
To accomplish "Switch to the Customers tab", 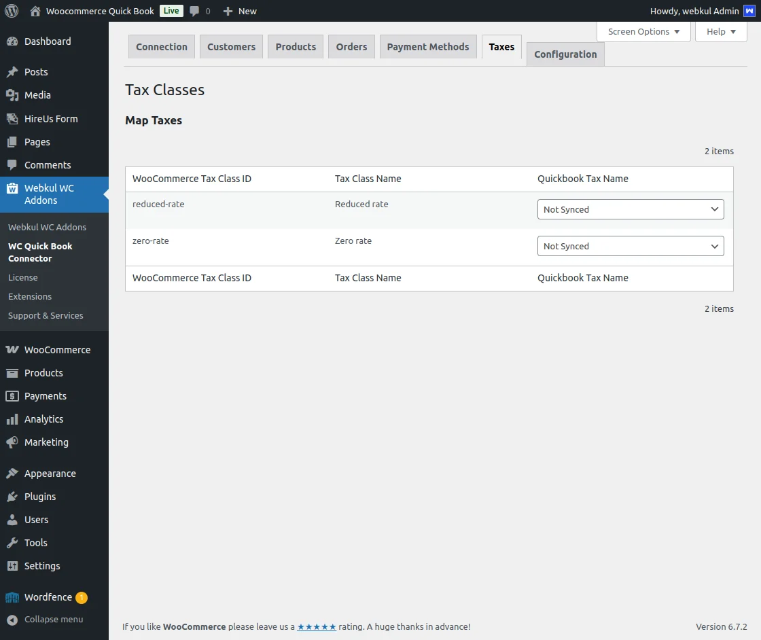I will coord(231,46).
